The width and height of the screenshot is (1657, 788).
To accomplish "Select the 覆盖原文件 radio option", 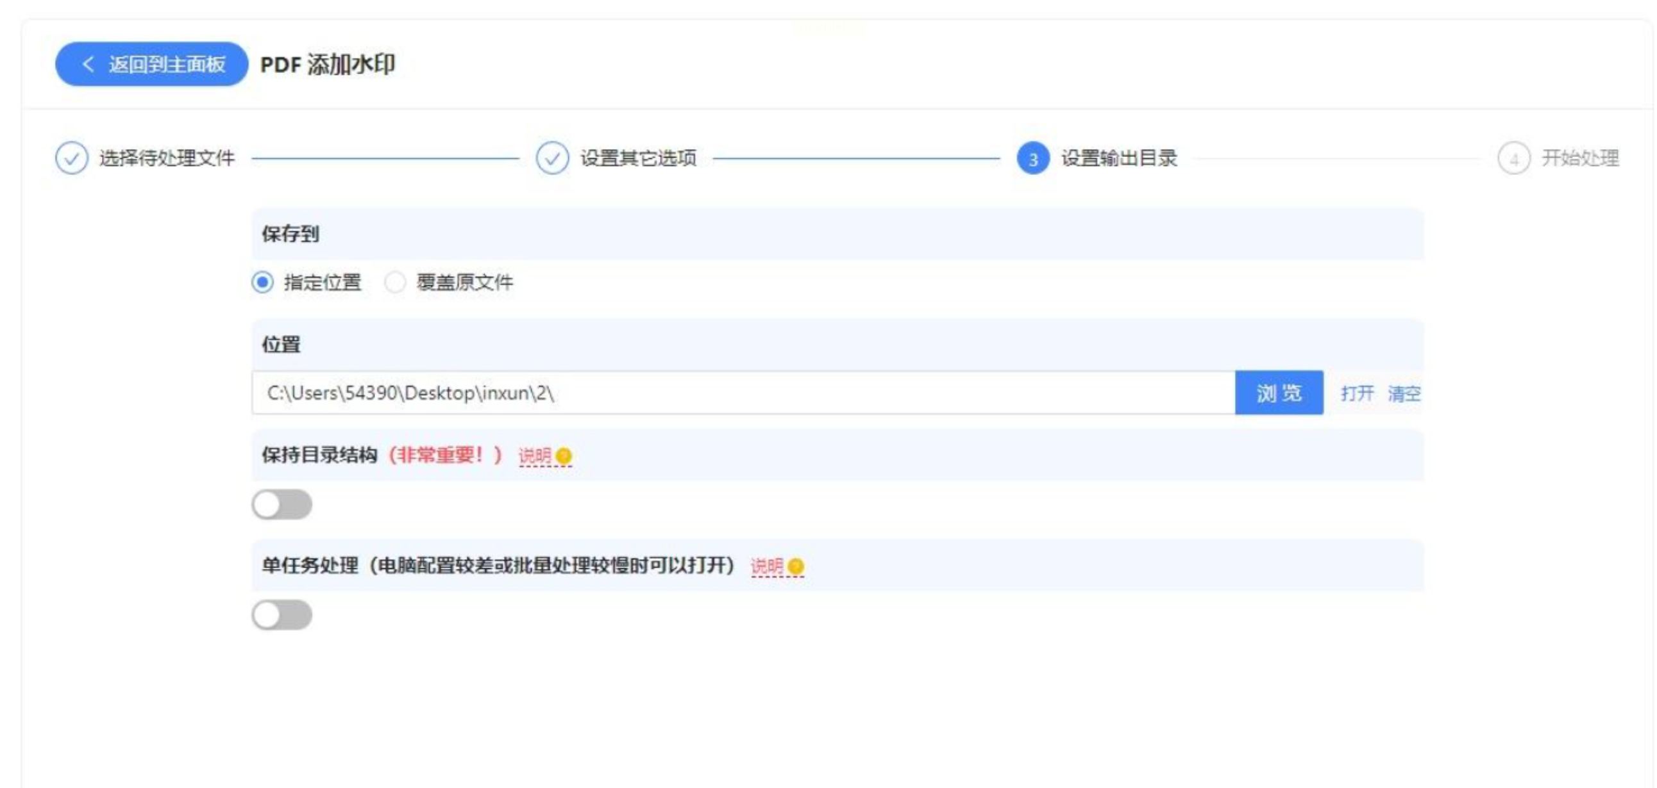I will (x=395, y=282).
